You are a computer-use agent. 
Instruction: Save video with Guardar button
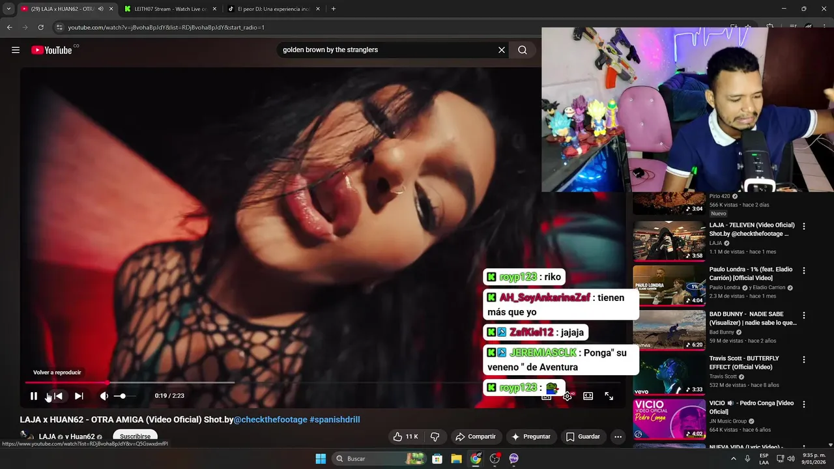click(x=582, y=436)
